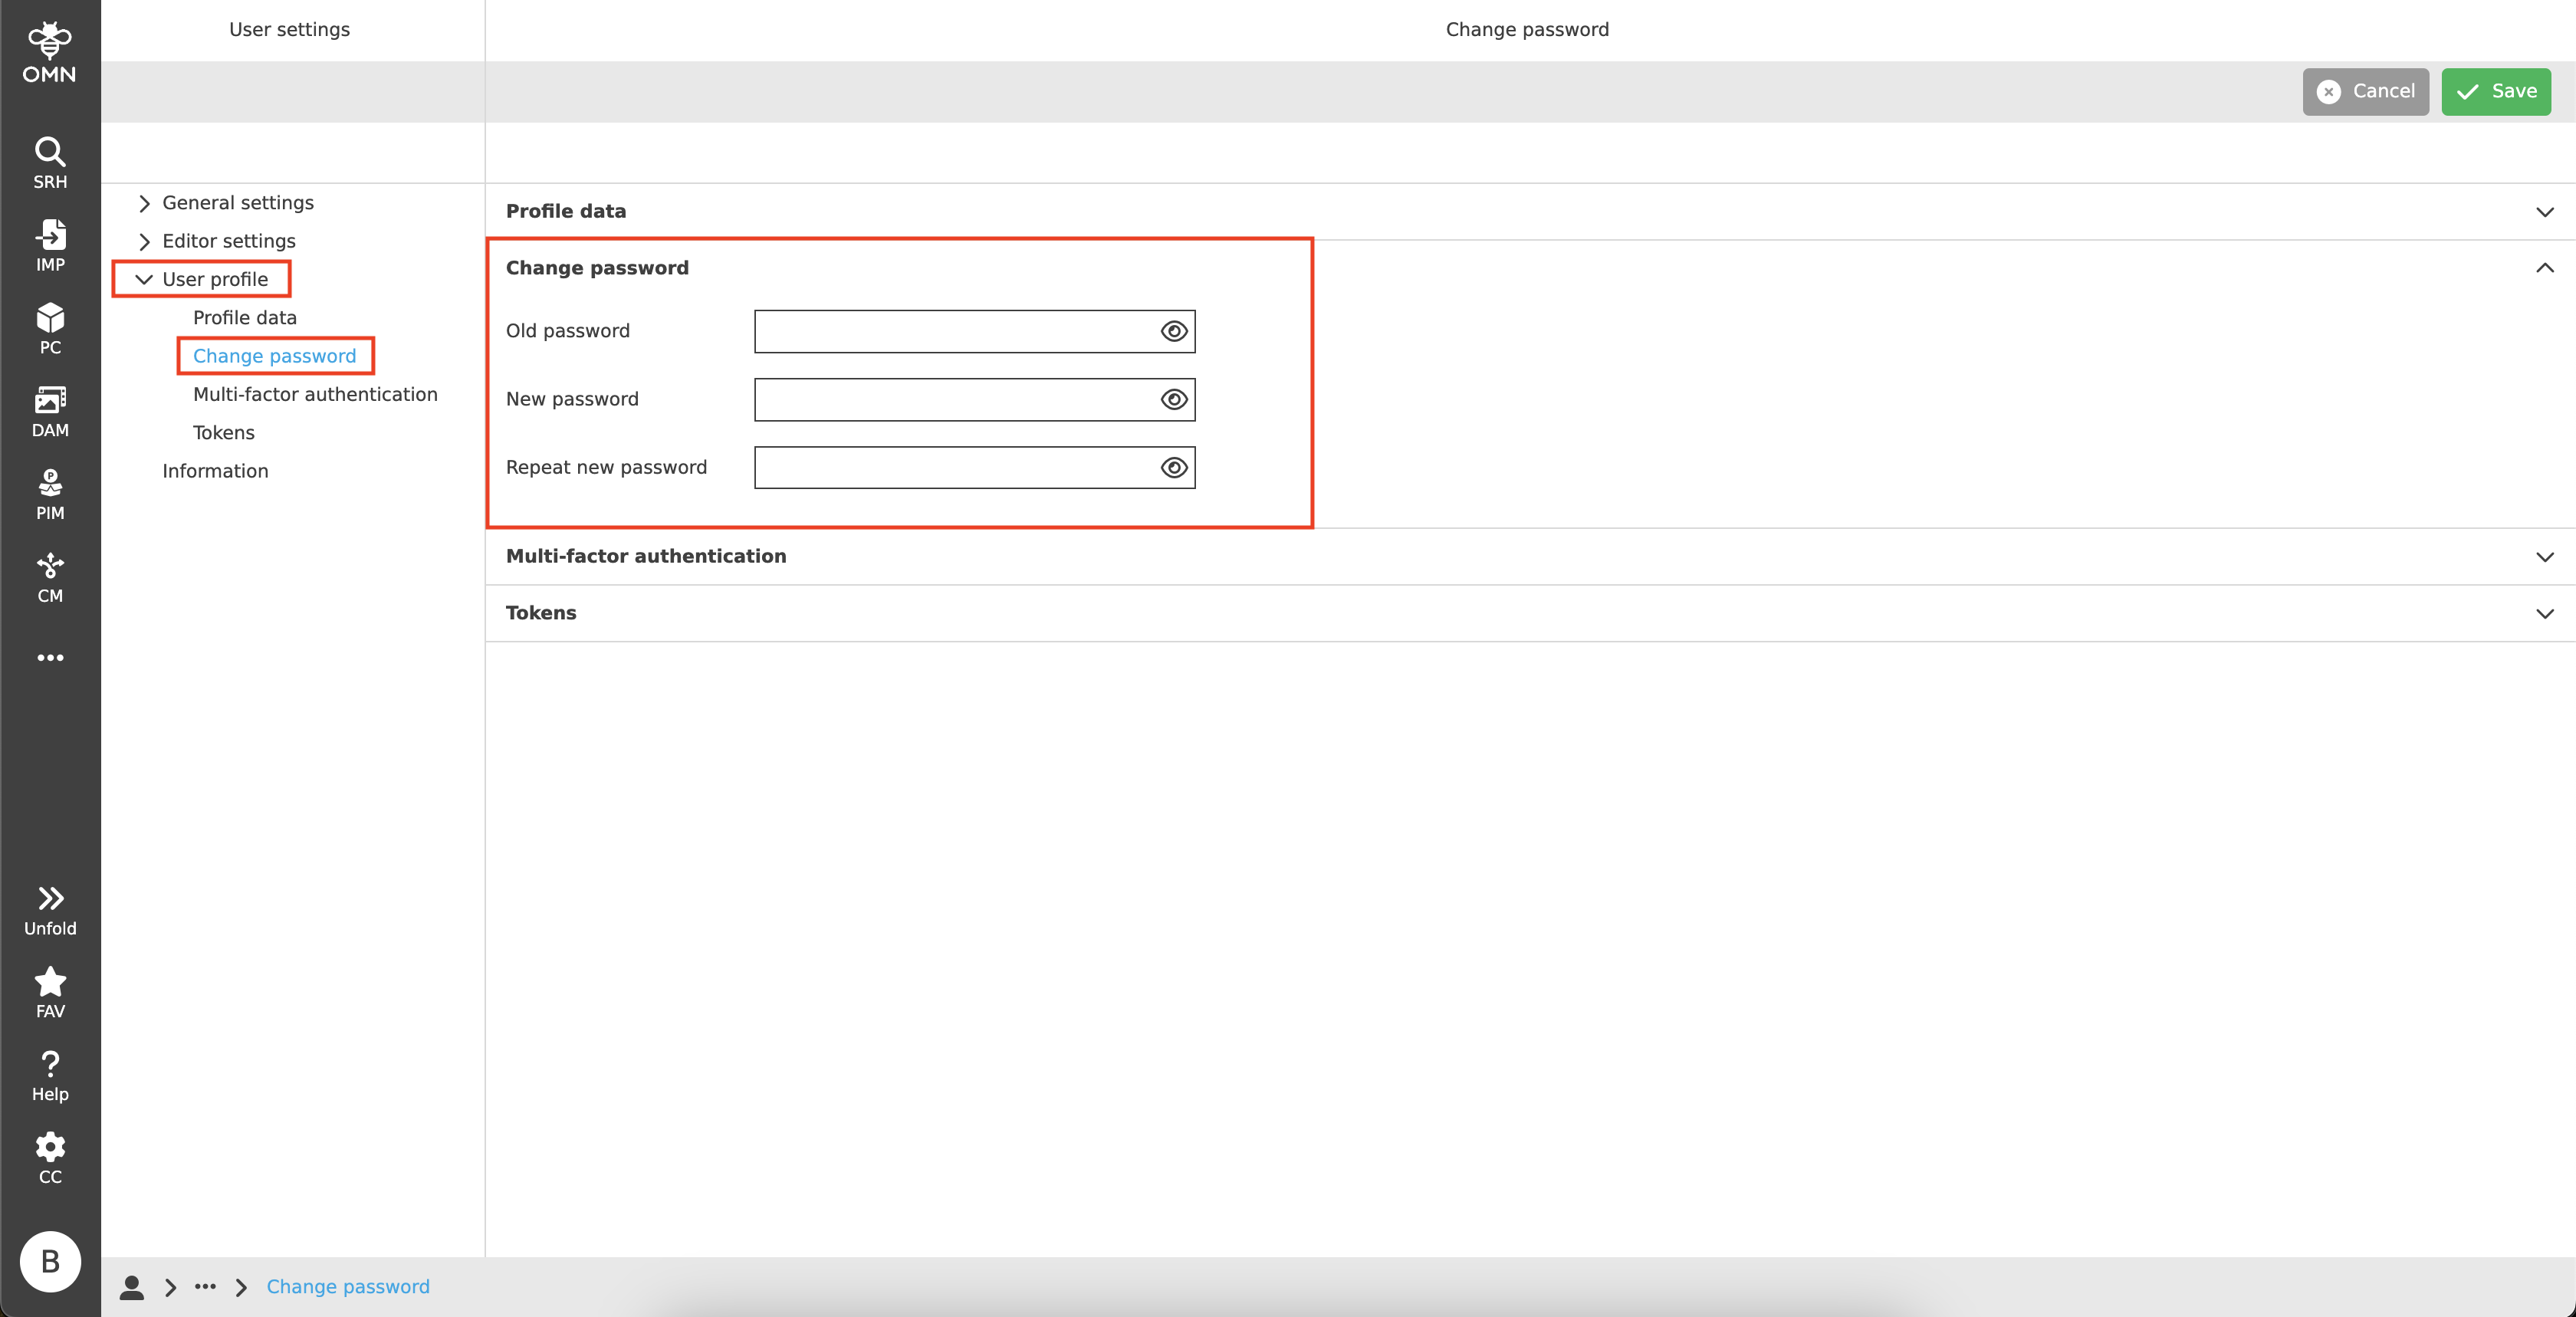2576x1317 pixels.
Task: Open the PC module from the sidebar
Action: [x=50, y=326]
